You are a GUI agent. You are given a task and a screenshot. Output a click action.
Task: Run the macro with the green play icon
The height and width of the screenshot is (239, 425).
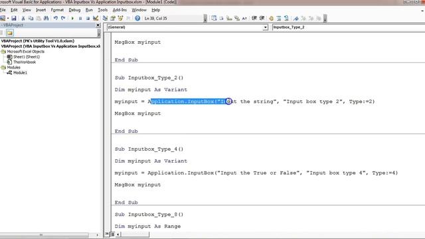coord(72,19)
